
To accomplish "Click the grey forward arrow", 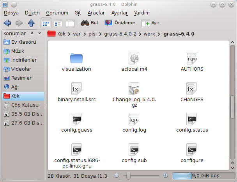I will 19,23.
